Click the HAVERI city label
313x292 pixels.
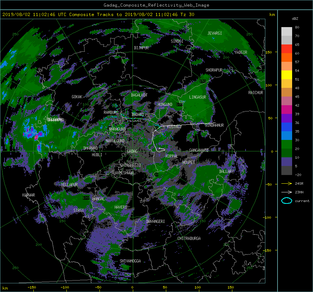point(121,208)
